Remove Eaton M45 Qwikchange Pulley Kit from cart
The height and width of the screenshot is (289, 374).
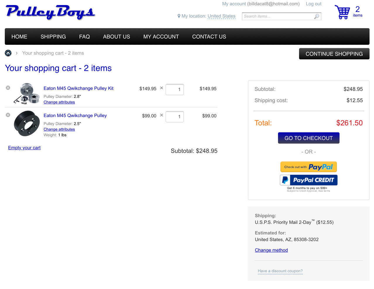point(8,88)
